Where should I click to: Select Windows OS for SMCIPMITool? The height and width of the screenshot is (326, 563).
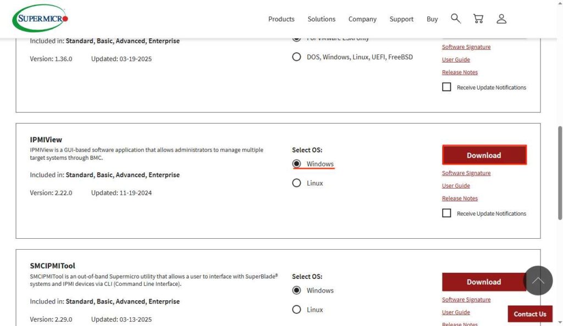click(296, 290)
